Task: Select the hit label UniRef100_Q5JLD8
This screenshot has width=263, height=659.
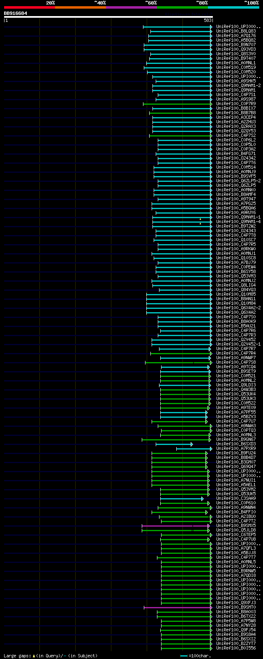Action: coord(236,530)
